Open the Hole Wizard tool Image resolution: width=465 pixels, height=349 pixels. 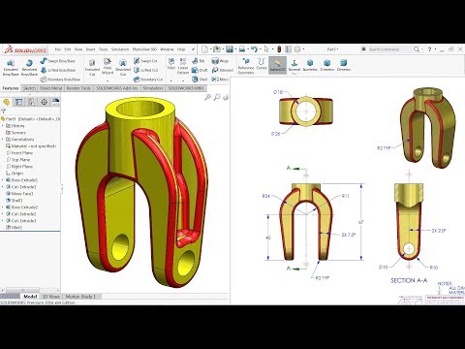point(108,66)
